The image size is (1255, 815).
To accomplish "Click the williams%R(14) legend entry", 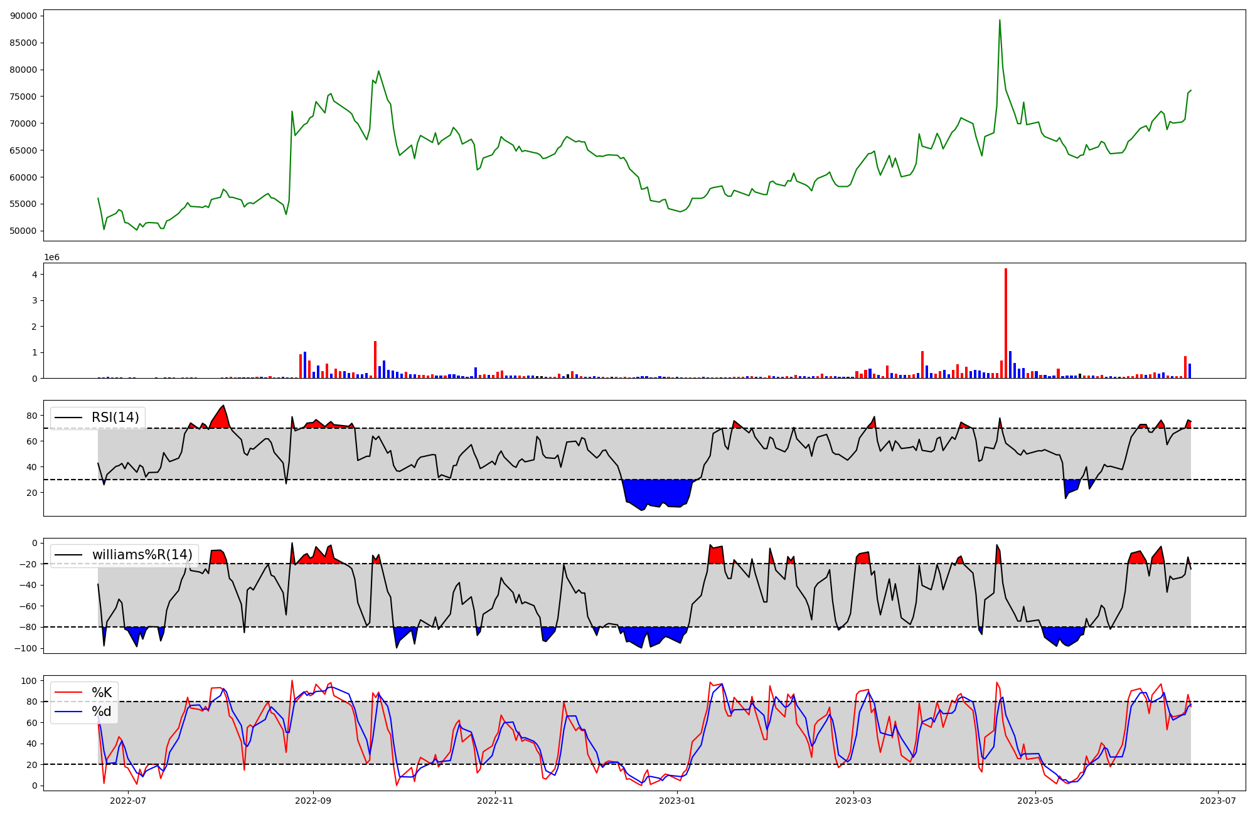I will 142,555.
